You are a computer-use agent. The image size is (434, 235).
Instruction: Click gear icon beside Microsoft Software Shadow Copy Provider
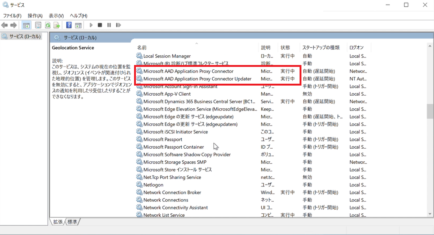click(x=139, y=154)
